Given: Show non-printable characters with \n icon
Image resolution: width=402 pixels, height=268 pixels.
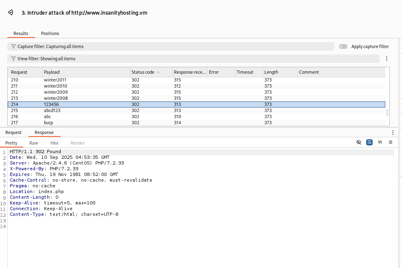Looking at the screenshot, I should pyautogui.click(x=380, y=143).
